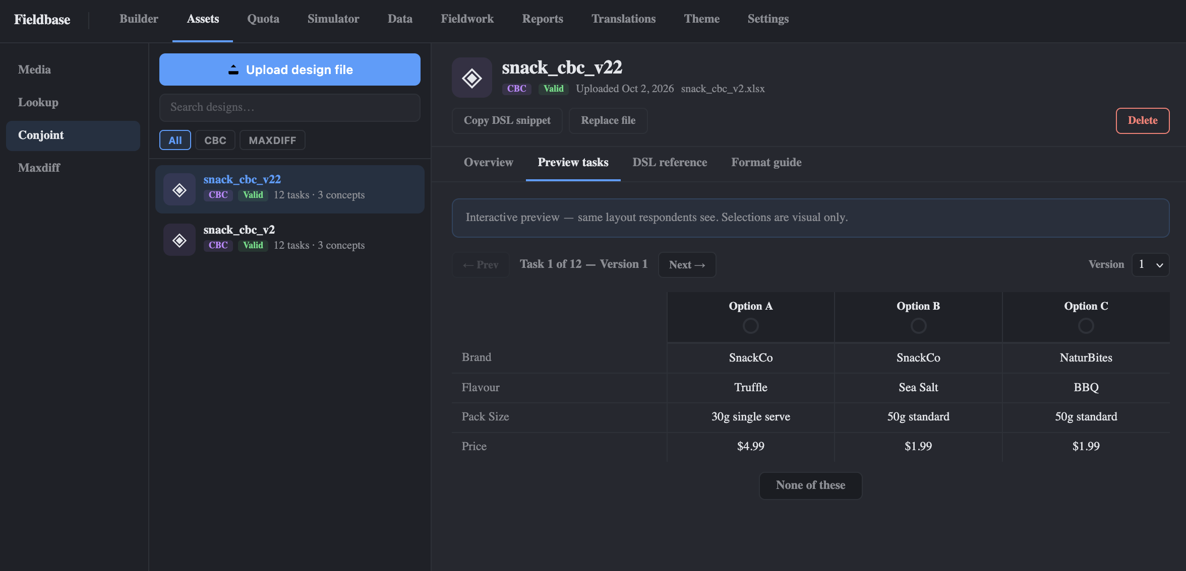Image resolution: width=1186 pixels, height=571 pixels.
Task: Click the large diamond icon in design header
Action: click(x=472, y=78)
